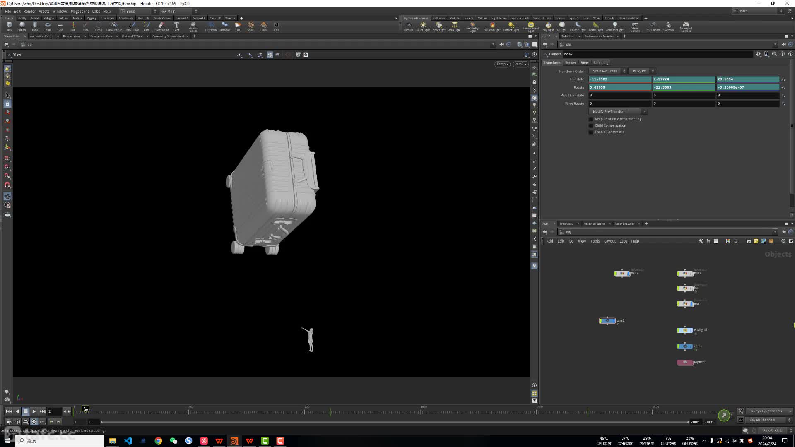
Task: Click the Torus shelf tool
Action: pos(47,26)
